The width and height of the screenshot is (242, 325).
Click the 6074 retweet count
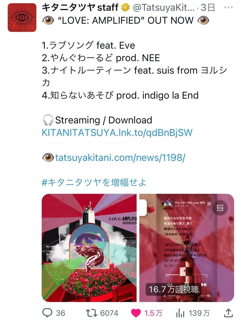click(x=109, y=313)
